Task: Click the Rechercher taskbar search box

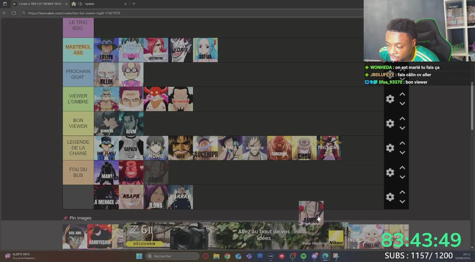Action: point(172,256)
